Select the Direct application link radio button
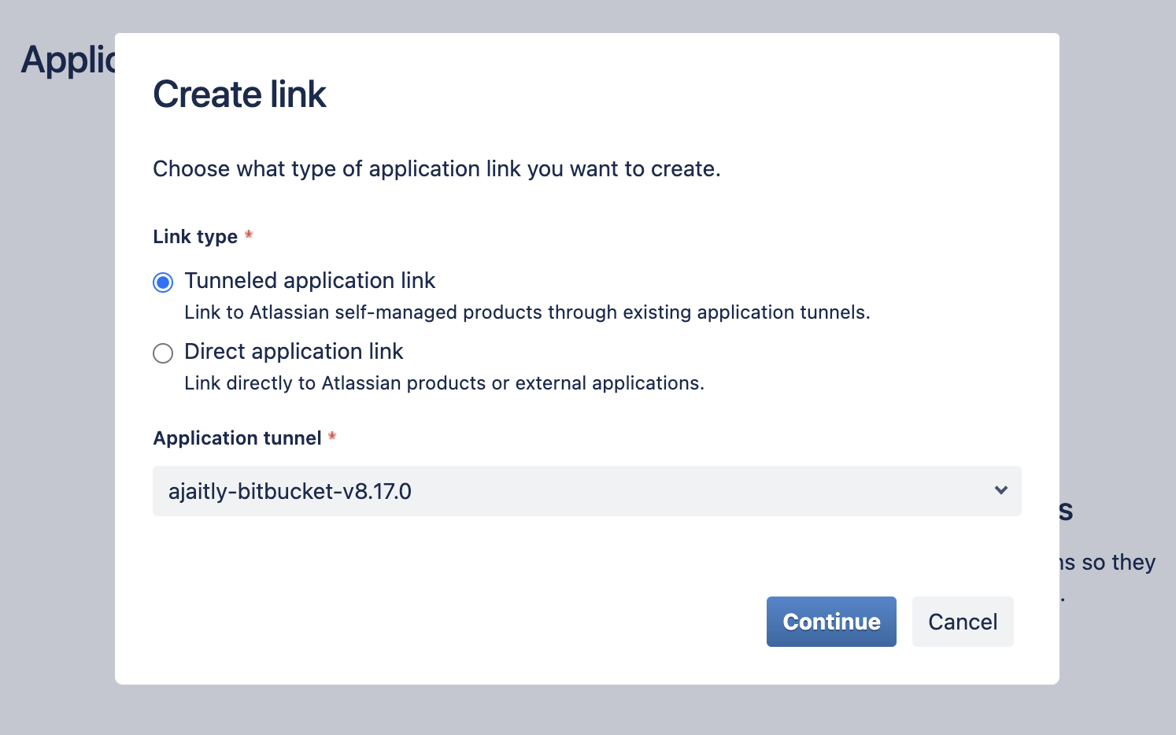 tap(163, 353)
